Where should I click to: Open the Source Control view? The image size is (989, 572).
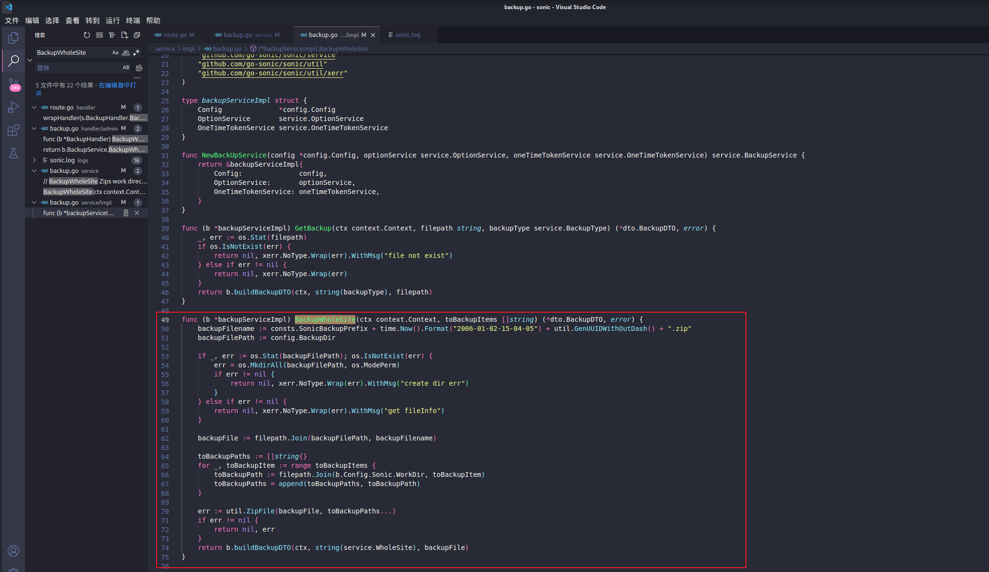(13, 85)
